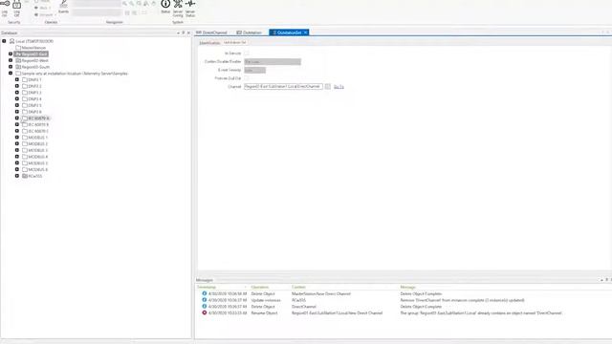Open the Server Config tool icon

(178, 4)
